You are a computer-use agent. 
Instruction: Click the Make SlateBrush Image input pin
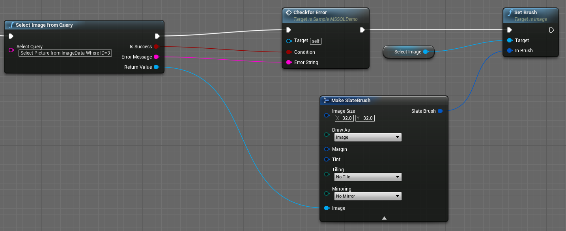click(327, 208)
